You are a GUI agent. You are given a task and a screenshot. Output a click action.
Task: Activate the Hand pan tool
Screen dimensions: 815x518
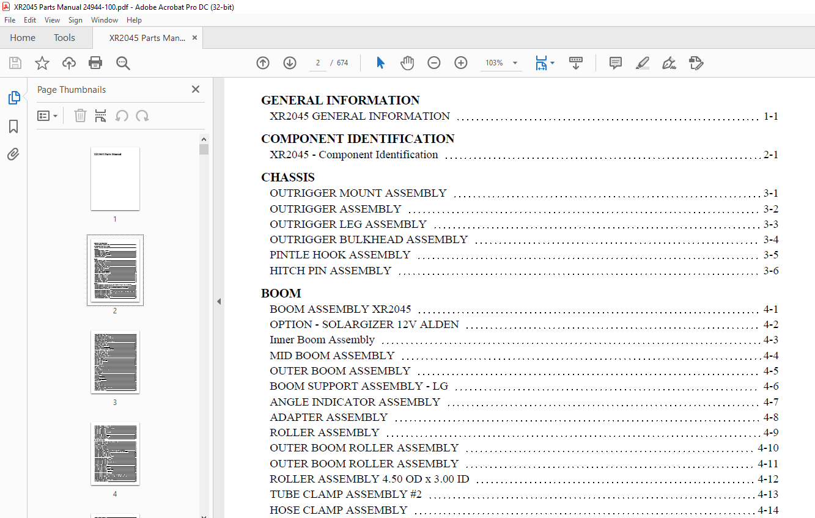(x=407, y=63)
